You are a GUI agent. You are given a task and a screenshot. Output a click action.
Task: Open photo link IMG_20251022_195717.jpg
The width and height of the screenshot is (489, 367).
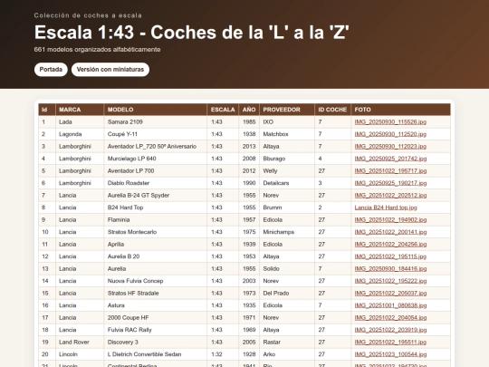pos(390,171)
